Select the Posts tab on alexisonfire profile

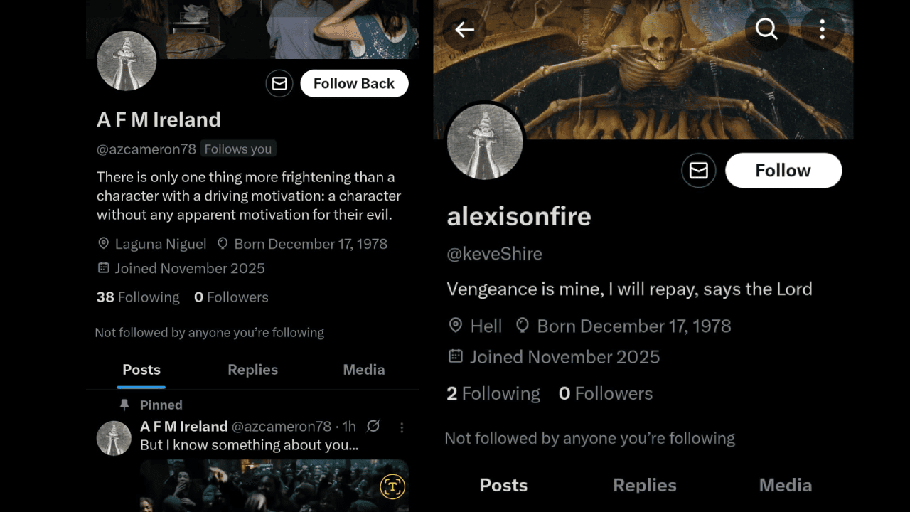[503, 486]
